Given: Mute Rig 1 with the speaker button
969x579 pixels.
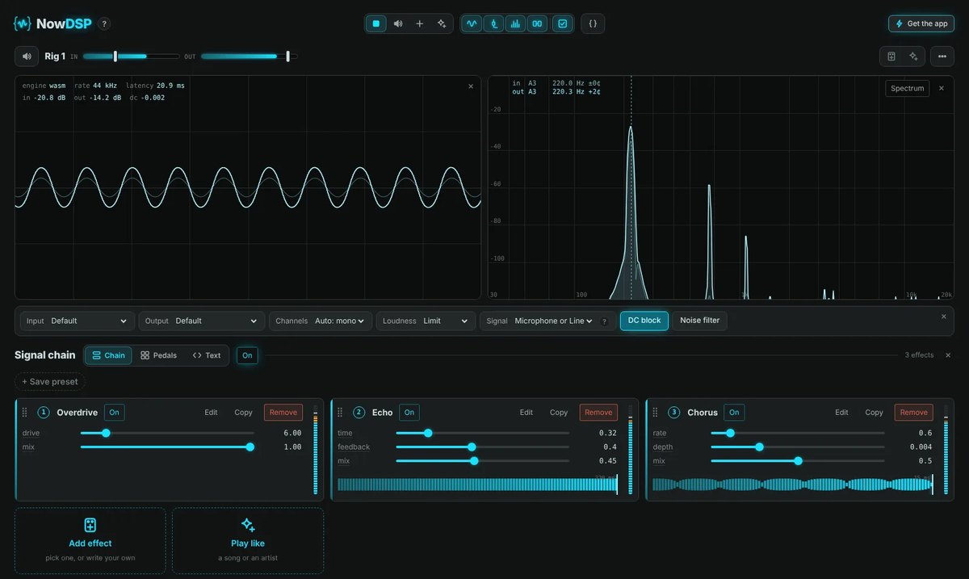Looking at the screenshot, I should pos(27,57).
